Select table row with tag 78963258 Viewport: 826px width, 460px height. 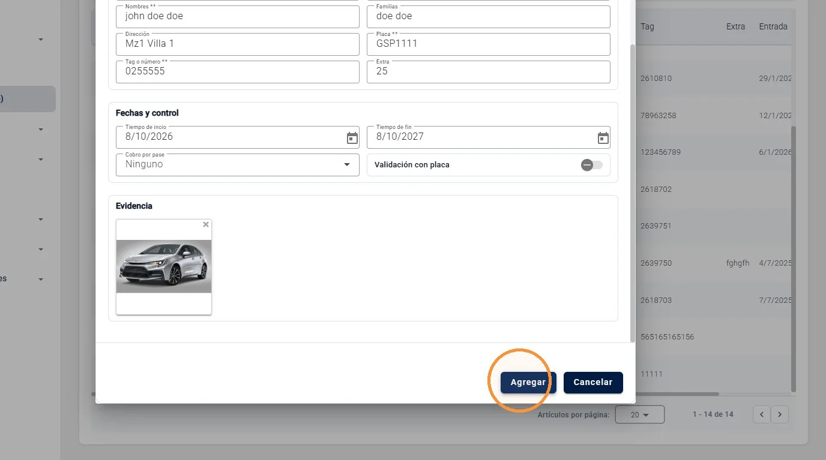pyautogui.click(x=713, y=115)
